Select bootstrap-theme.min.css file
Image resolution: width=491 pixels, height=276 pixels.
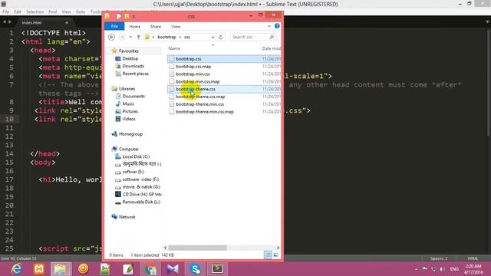pos(199,104)
